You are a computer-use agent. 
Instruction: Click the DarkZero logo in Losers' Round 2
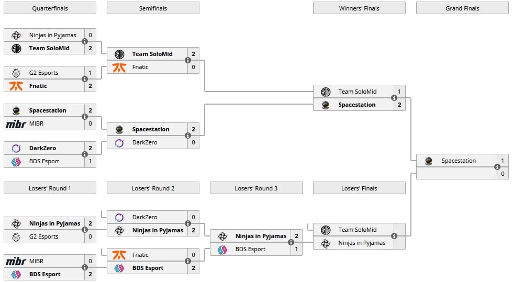[x=119, y=217]
